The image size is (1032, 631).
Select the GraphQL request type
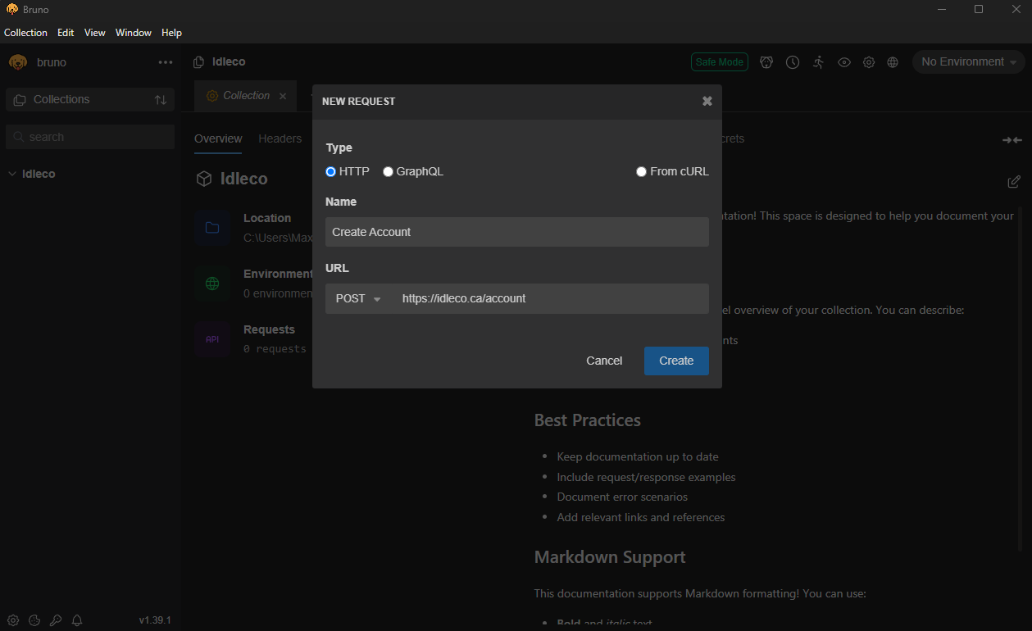[389, 172]
